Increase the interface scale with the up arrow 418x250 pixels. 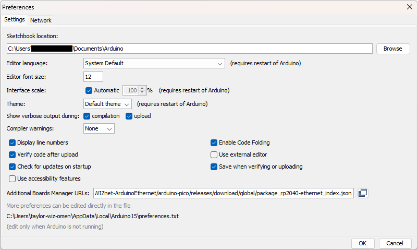point(142,88)
